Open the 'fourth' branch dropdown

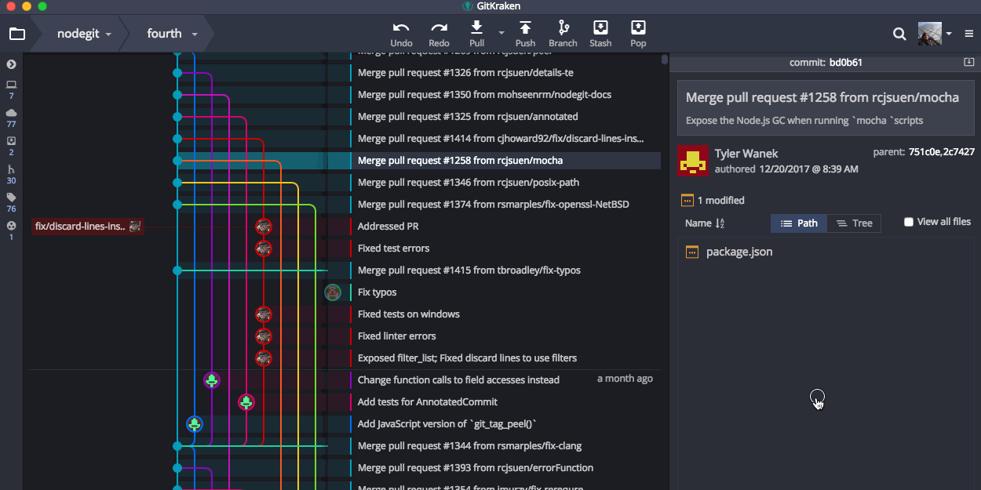(171, 34)
